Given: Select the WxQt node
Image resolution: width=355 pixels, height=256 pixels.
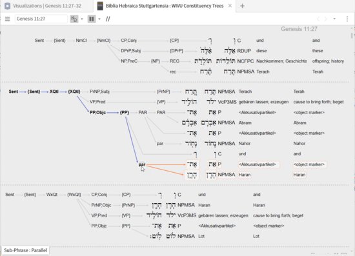Looking at the screenshot, I should (52, 195).
